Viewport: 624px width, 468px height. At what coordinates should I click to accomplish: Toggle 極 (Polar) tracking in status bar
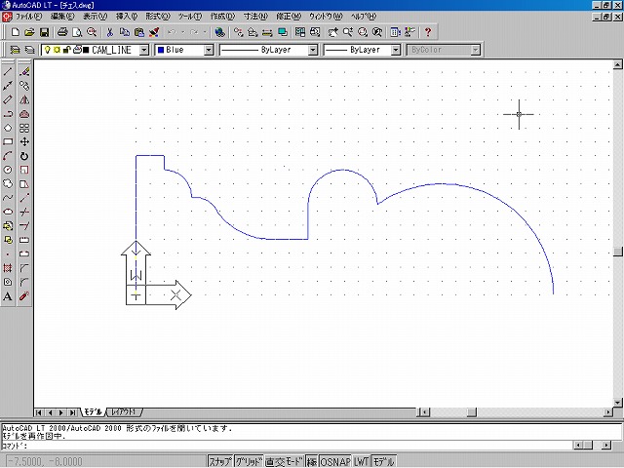point(312,461)
